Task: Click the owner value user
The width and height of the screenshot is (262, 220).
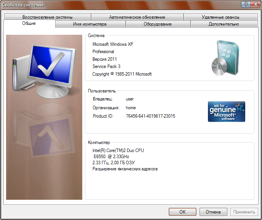Action: coord(129,99)
